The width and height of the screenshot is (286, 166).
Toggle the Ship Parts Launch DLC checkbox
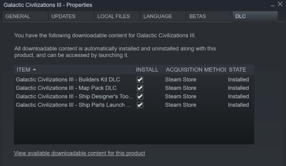click(x=140, y=105)
